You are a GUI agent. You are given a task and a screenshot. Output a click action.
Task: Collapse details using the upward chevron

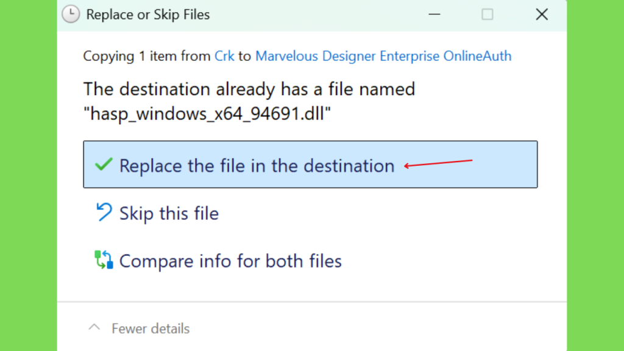click(x=94, y=327)
